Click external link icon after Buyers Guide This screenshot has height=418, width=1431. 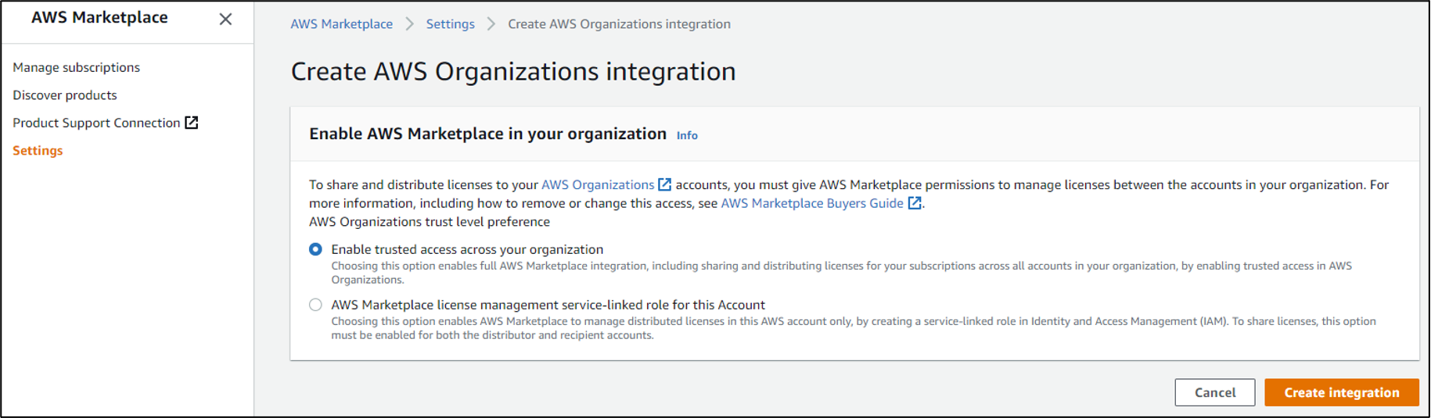914,203
